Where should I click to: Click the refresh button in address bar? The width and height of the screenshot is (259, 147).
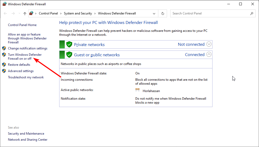163,13
